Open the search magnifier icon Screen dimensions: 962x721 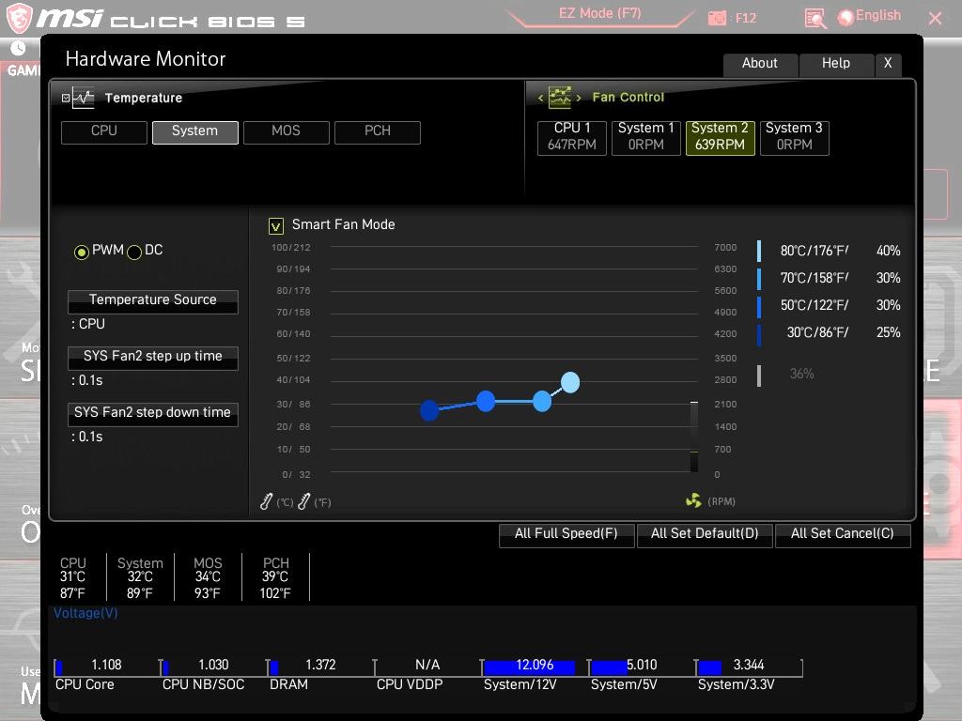coord(815,19)
